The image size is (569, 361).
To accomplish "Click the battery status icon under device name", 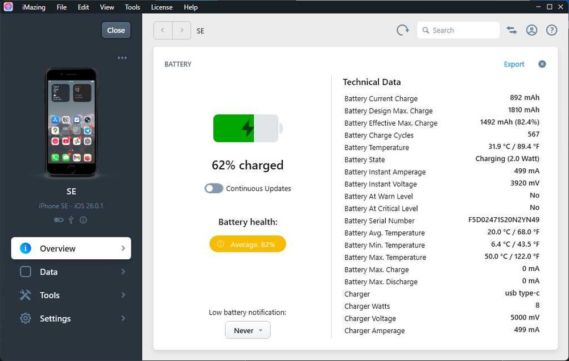I will (59, 219).
